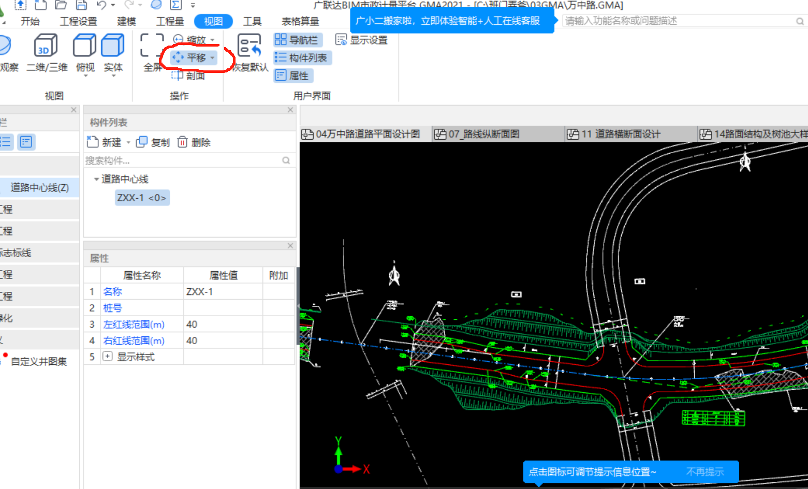Click the 新建 new component icon
The image size is (808, 489).
pos(104,142)
